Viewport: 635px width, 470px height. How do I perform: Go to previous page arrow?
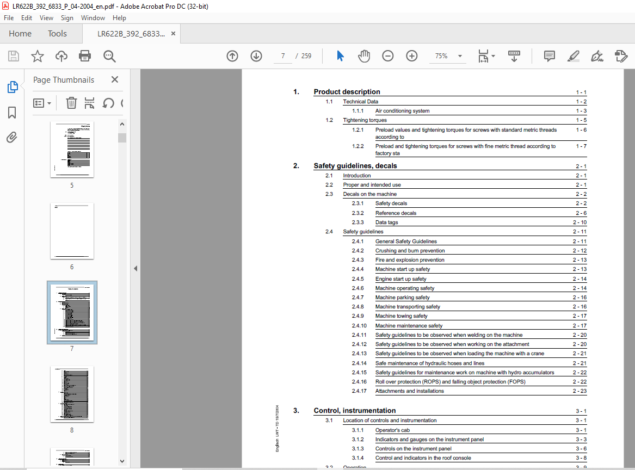(232, 56)
